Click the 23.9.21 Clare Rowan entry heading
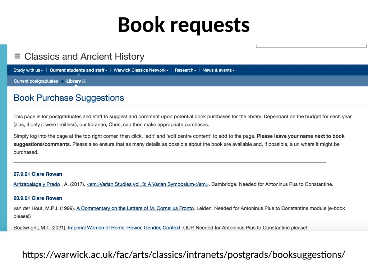The width and height of the screenshot is (368, 276). pos(38,198)
